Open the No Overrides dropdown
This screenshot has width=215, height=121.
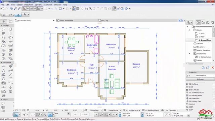178,110
